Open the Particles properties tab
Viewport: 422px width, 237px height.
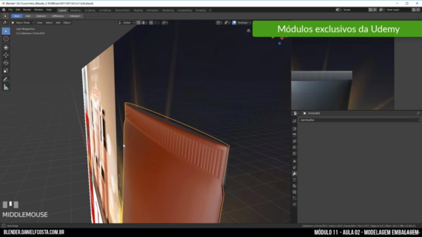(295, 198)
